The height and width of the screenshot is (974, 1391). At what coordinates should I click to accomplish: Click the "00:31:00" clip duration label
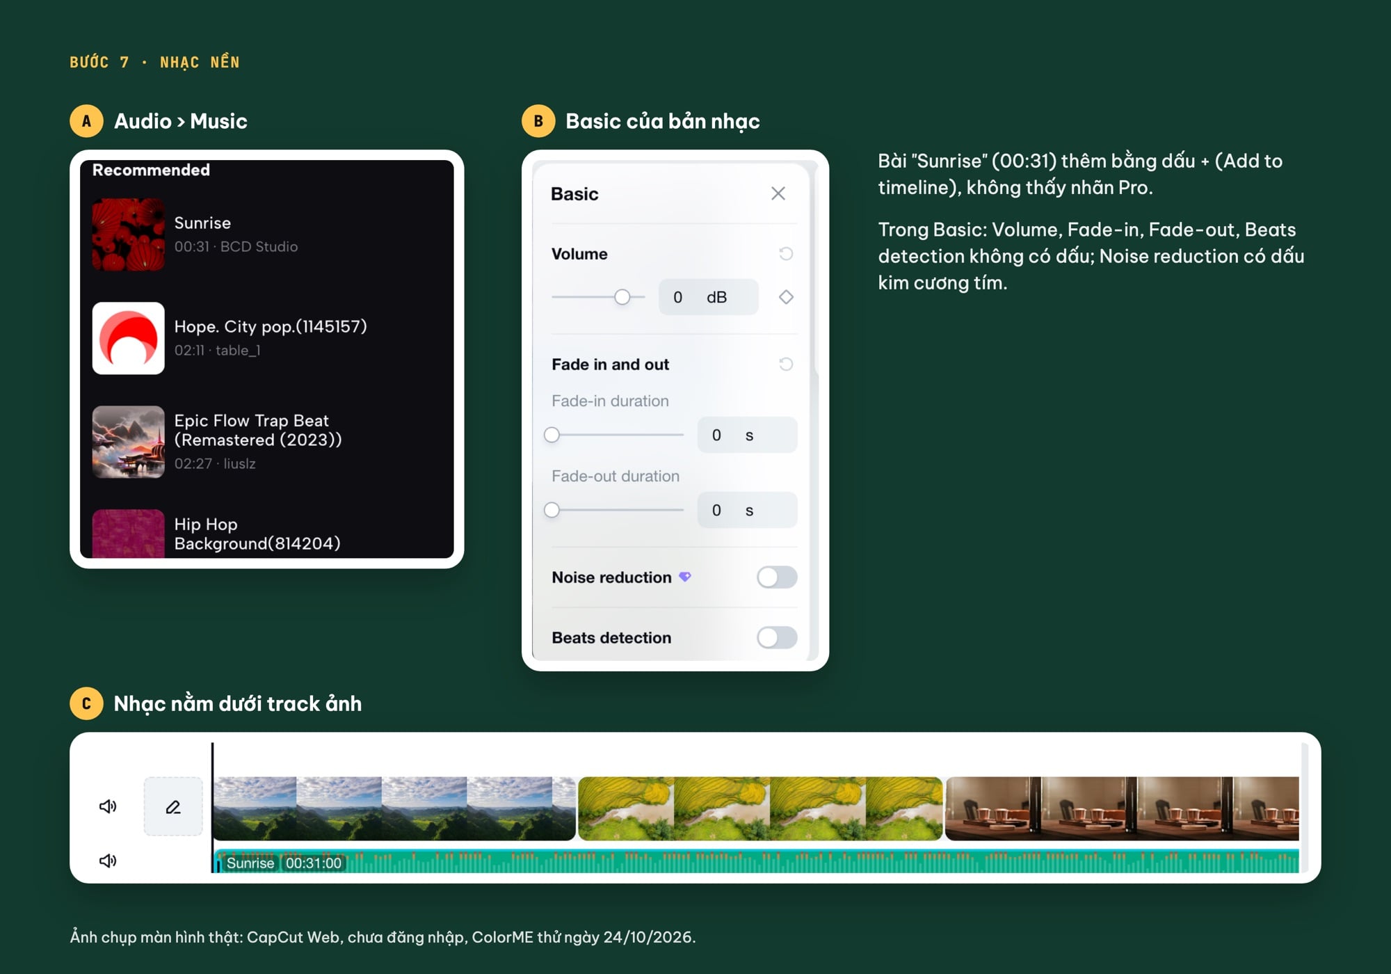314,863
